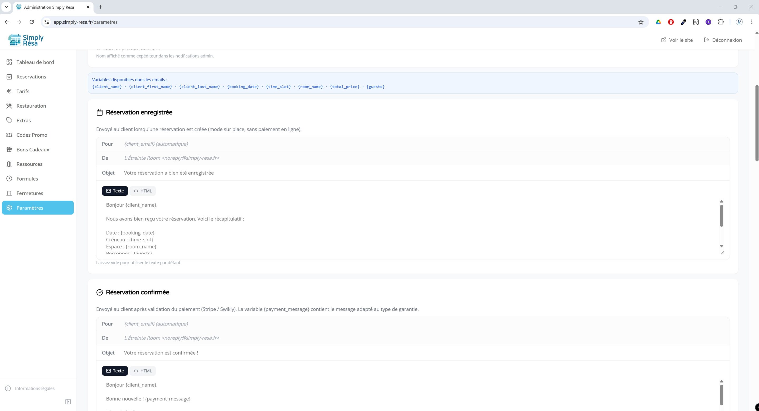
Task: Select the Texte tab under Réservation confirmée
Action: click(115, 371)
